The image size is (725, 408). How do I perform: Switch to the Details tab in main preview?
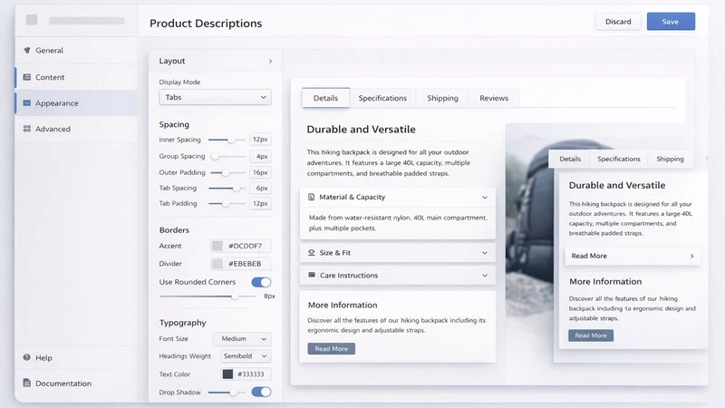(x=325, y=98)
